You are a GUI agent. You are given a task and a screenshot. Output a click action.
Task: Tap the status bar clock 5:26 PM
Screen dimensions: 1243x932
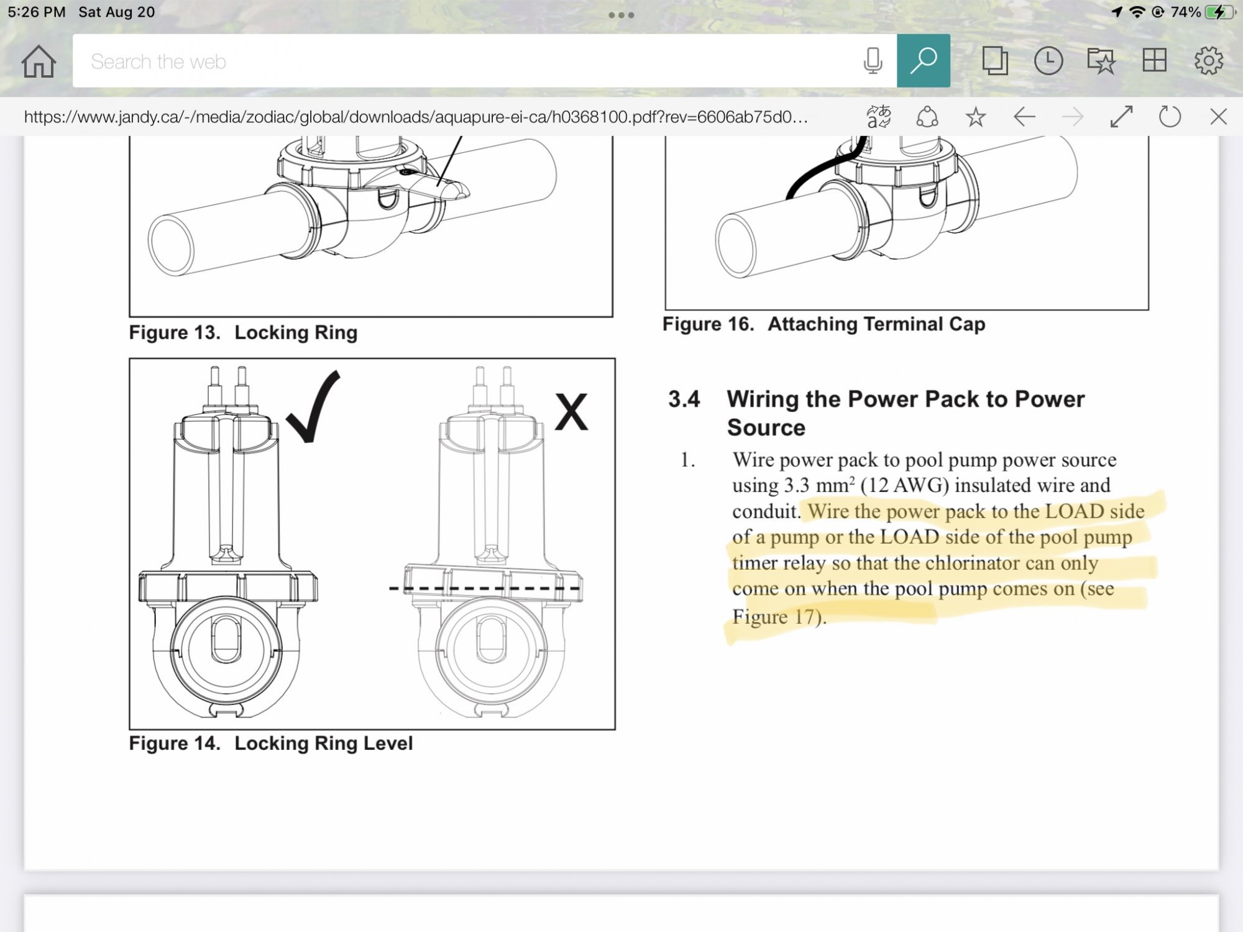(37, 12)
